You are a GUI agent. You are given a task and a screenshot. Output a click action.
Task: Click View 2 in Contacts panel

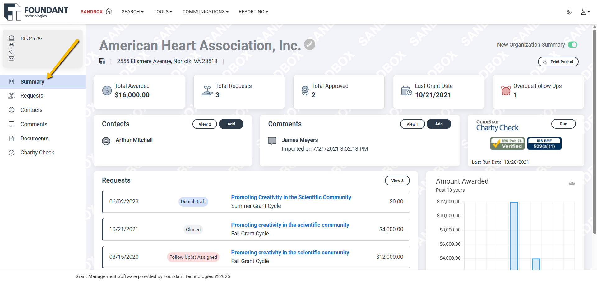coord(205,124)
